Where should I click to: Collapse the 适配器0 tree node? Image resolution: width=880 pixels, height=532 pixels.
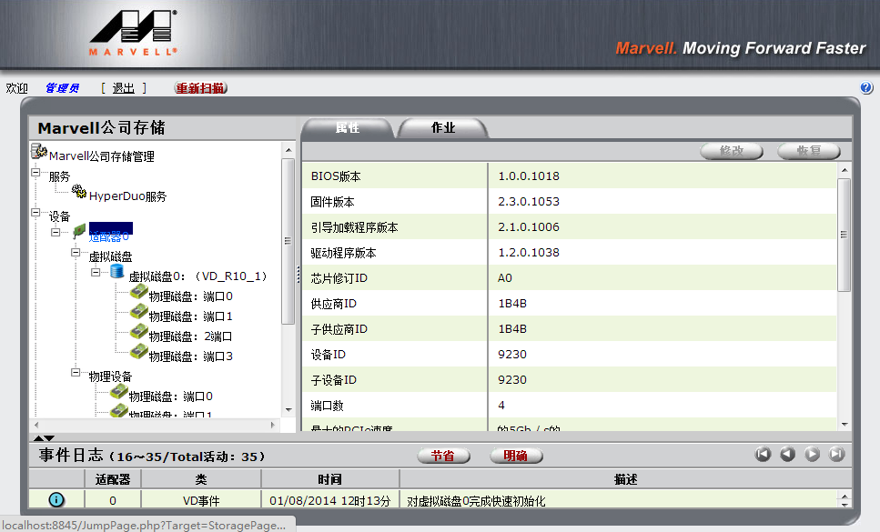click(56, 232)
